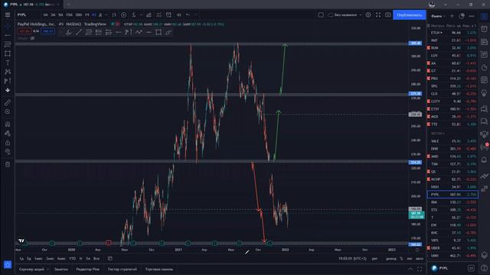Click the red sell price button

point(24,31)
